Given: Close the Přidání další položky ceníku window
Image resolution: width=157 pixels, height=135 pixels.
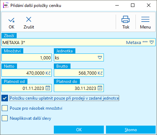Looking at the screenshot, I should (149, 5).
